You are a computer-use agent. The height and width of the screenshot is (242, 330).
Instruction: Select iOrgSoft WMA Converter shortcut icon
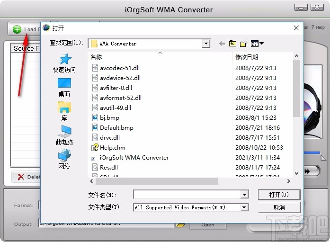pos(93,159)
